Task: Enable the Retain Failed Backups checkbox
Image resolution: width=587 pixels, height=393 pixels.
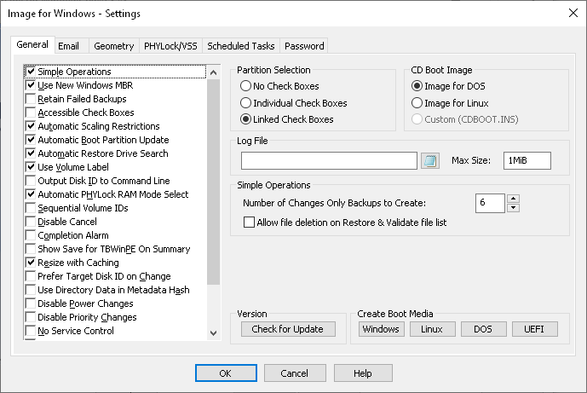Action: pos(31,99)
